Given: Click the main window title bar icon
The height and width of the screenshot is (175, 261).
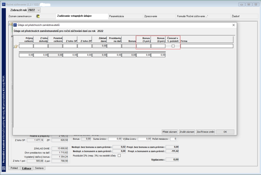Looking at the screenshot, I should 4,4.
